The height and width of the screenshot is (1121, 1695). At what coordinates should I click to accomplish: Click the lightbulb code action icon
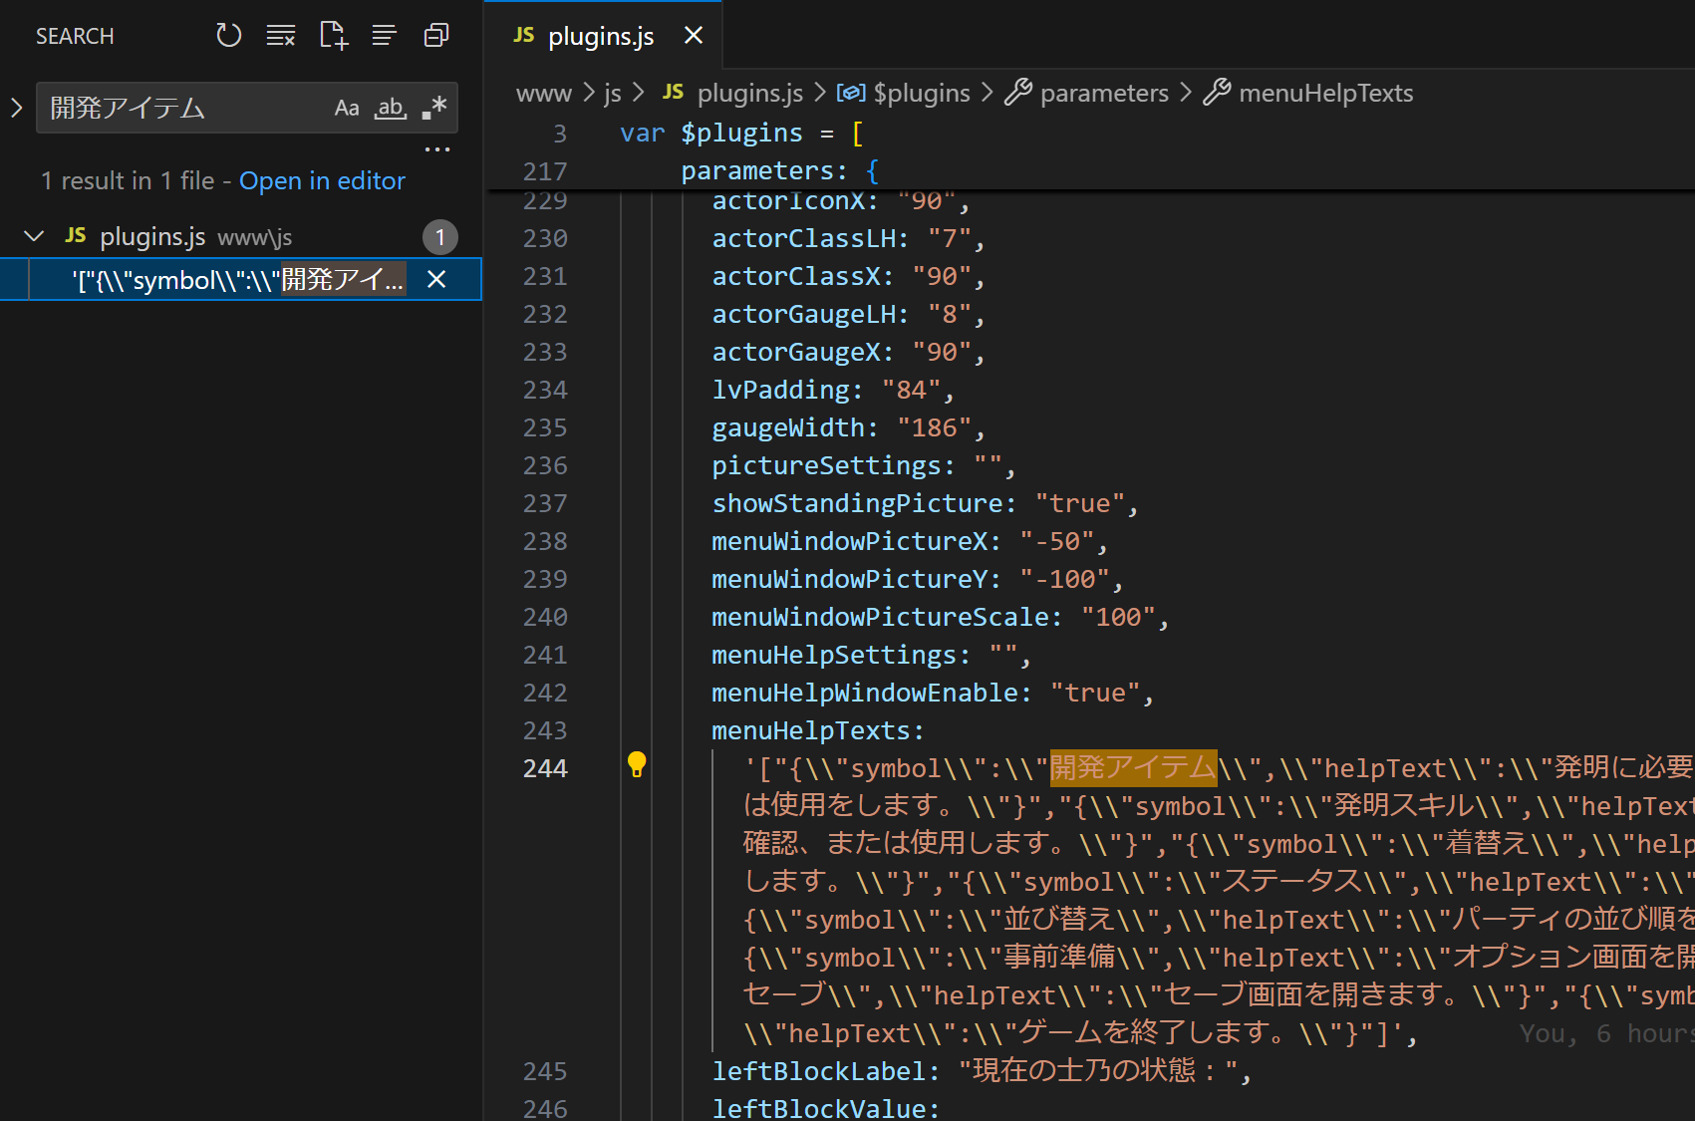click(637, 765)
